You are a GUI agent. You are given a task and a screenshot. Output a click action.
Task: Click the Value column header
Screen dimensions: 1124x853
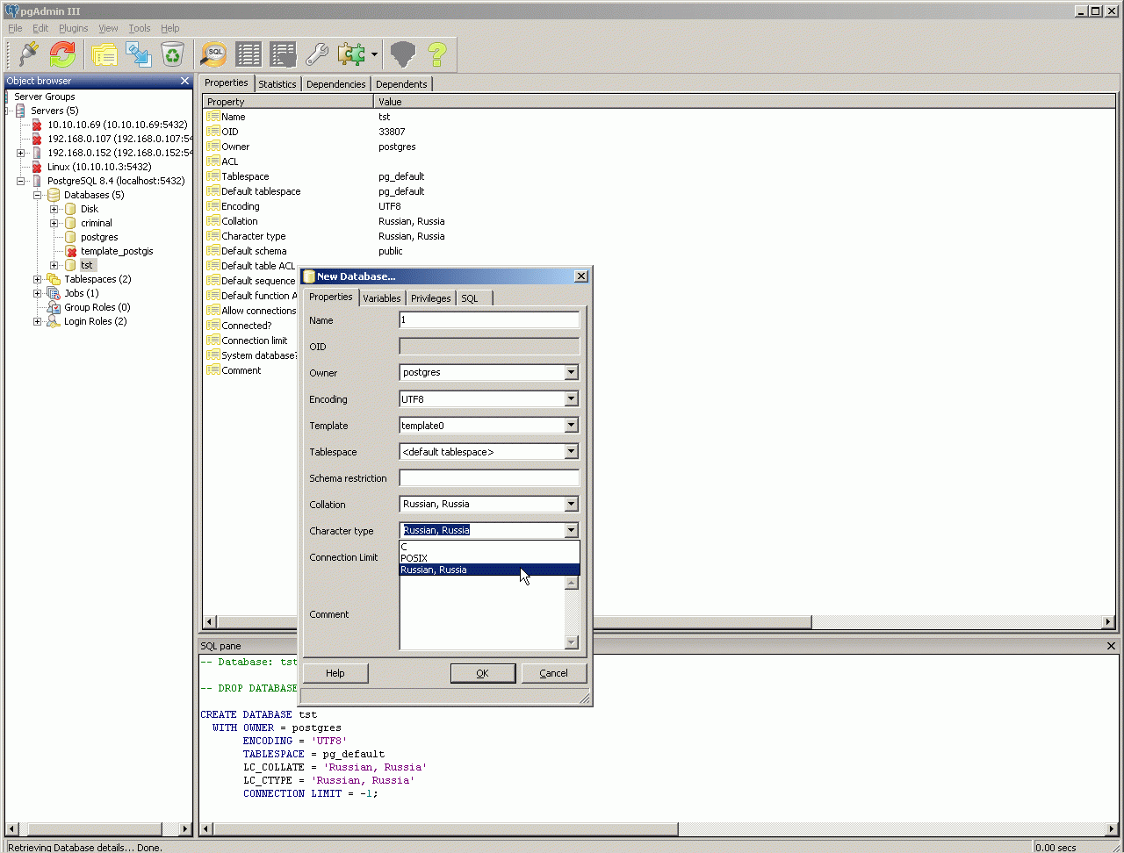pyautogui.click(x=745, y=102)
